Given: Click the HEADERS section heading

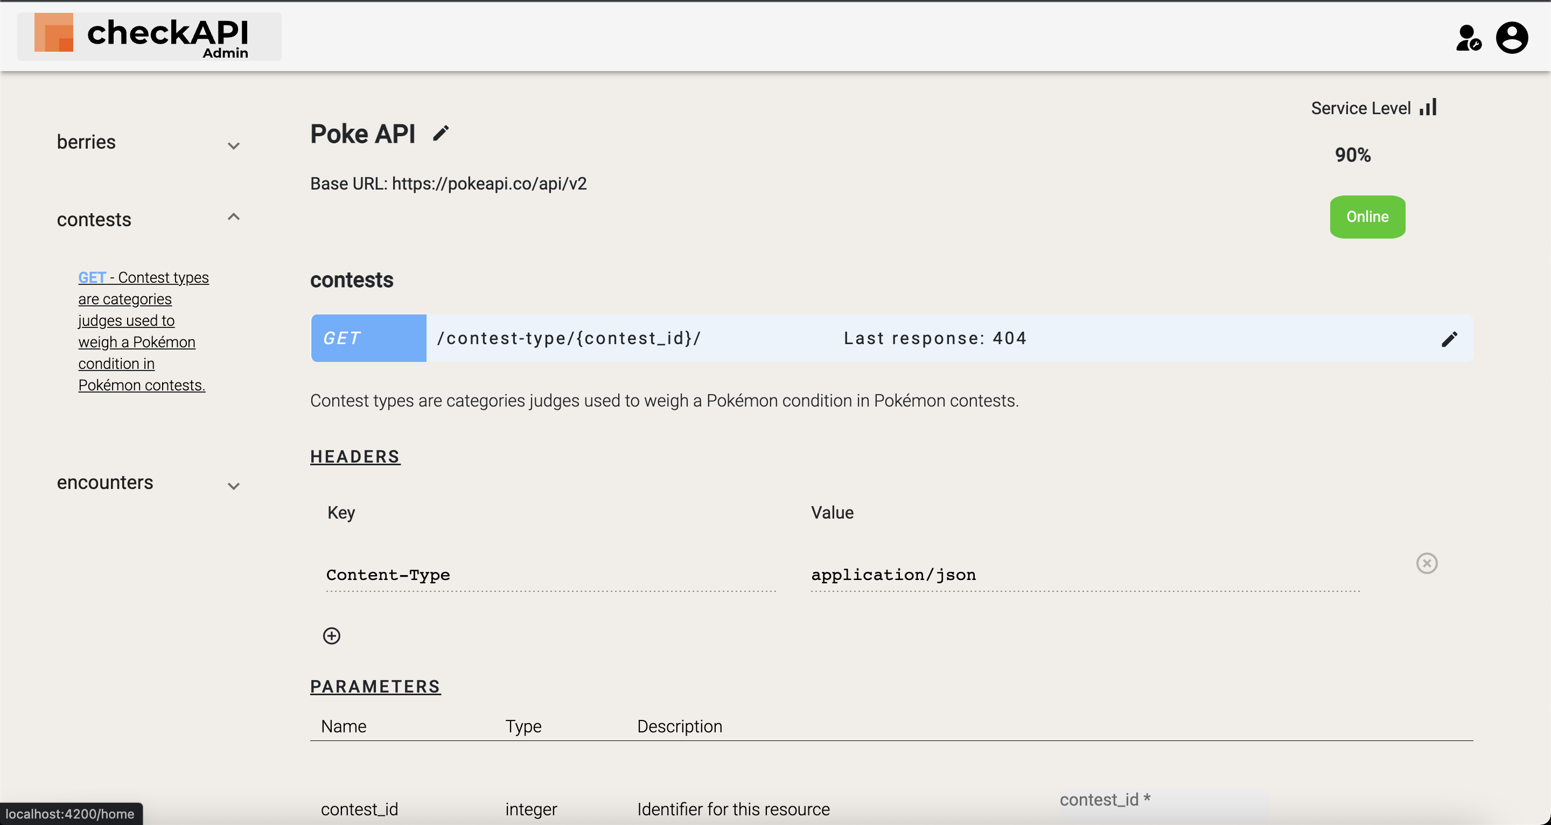Looking at the screenshot, I should [355, 457].
